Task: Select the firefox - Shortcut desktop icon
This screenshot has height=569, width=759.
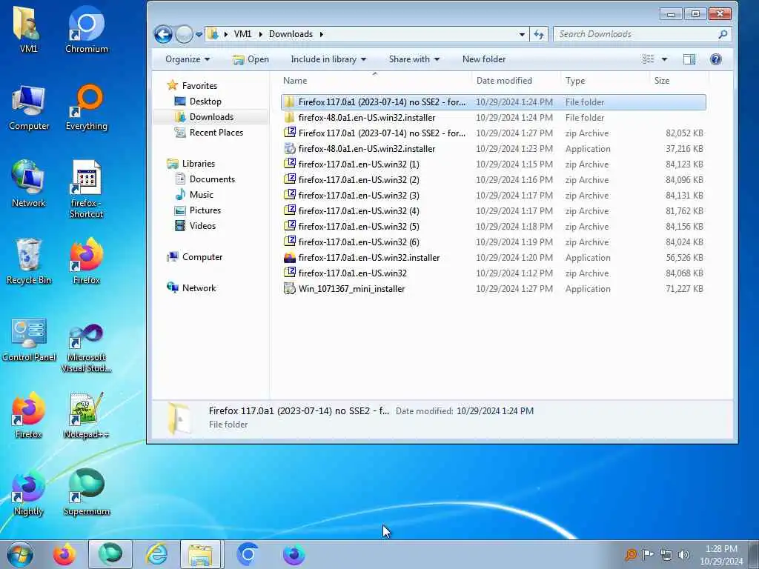Action: click(x=86, y=190)
